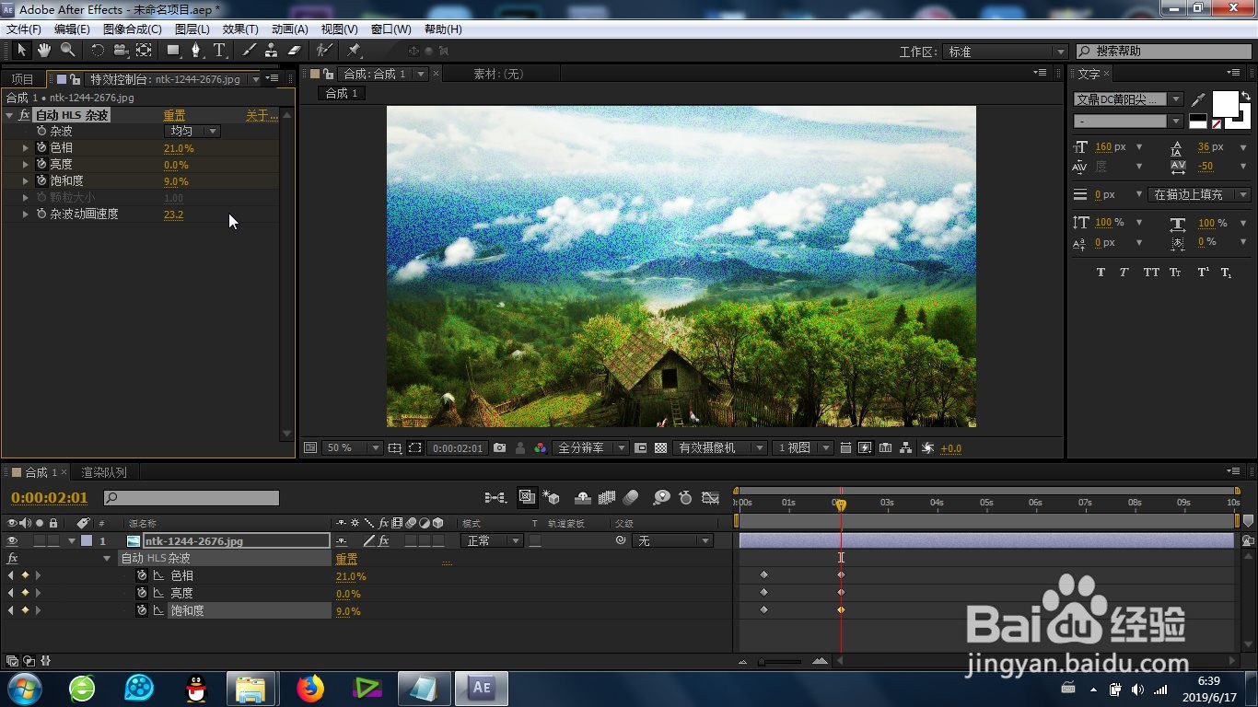1258x707 pixels.
Task: Select the Roto Brush tool
Action: click(324, 50)
